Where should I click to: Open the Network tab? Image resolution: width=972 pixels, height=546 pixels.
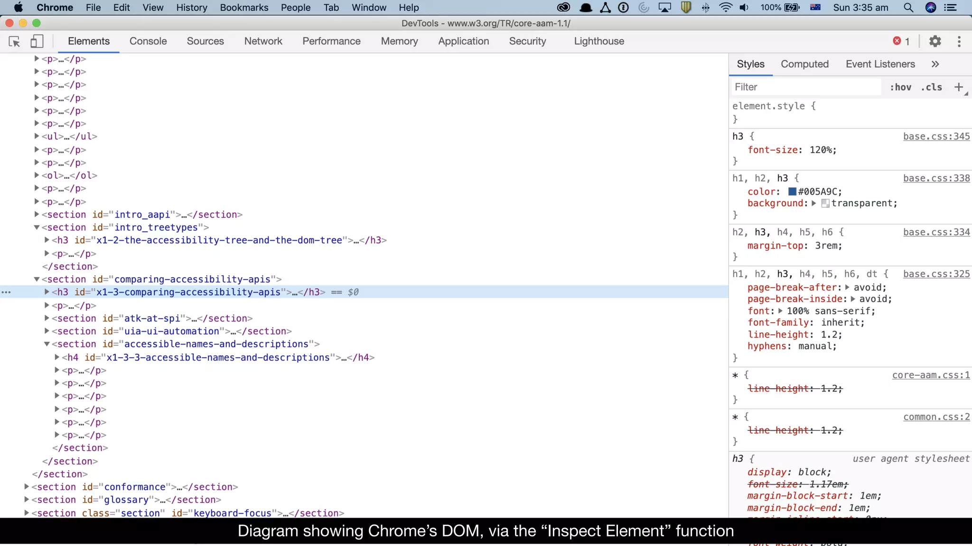tap(263, 41)
